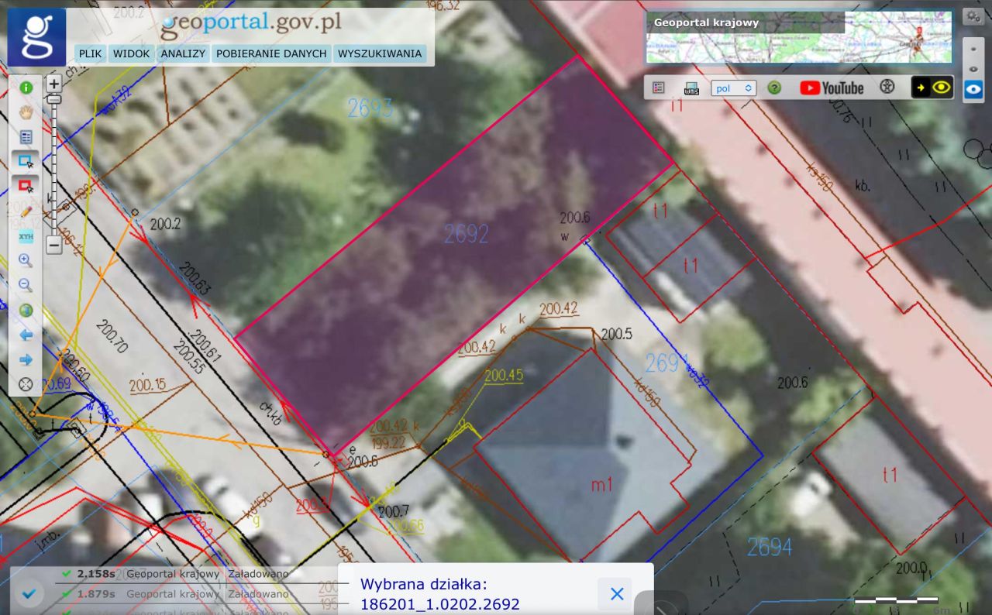Open the PLIK menu
The image size is (992, 615).
click(91, 53)
